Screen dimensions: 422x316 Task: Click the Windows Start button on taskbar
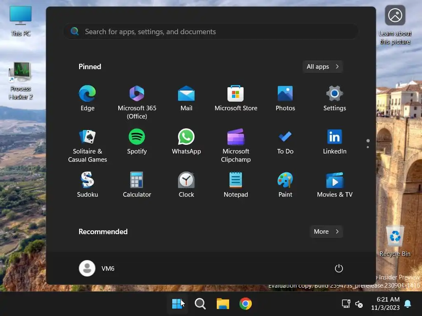point(177,304)
